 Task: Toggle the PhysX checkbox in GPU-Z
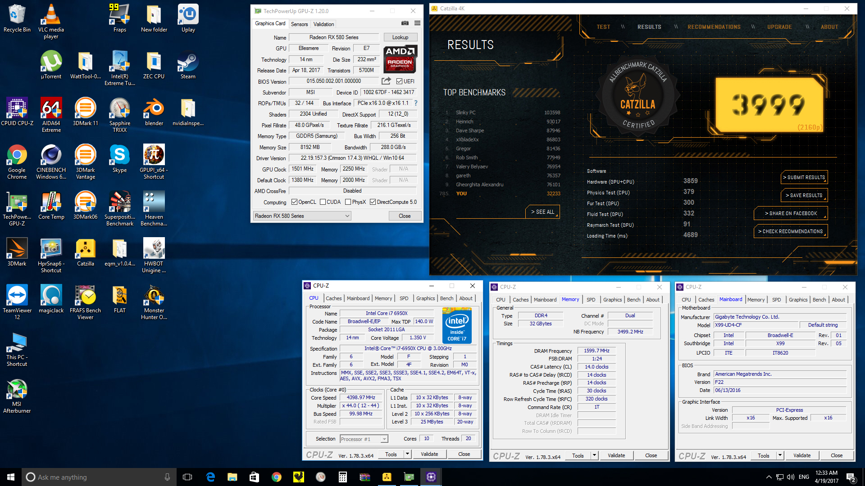click(x=348, y=202)
